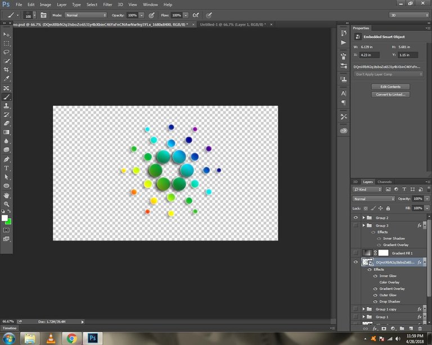Screen dimensions: 432x345
Task: Switch to the Channels tab
Action: point(384,182)
